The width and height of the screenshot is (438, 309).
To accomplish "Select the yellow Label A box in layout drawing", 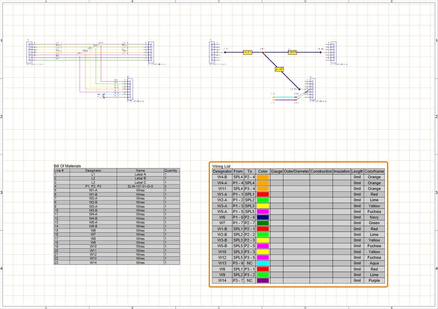I will [x=247, y=52].
